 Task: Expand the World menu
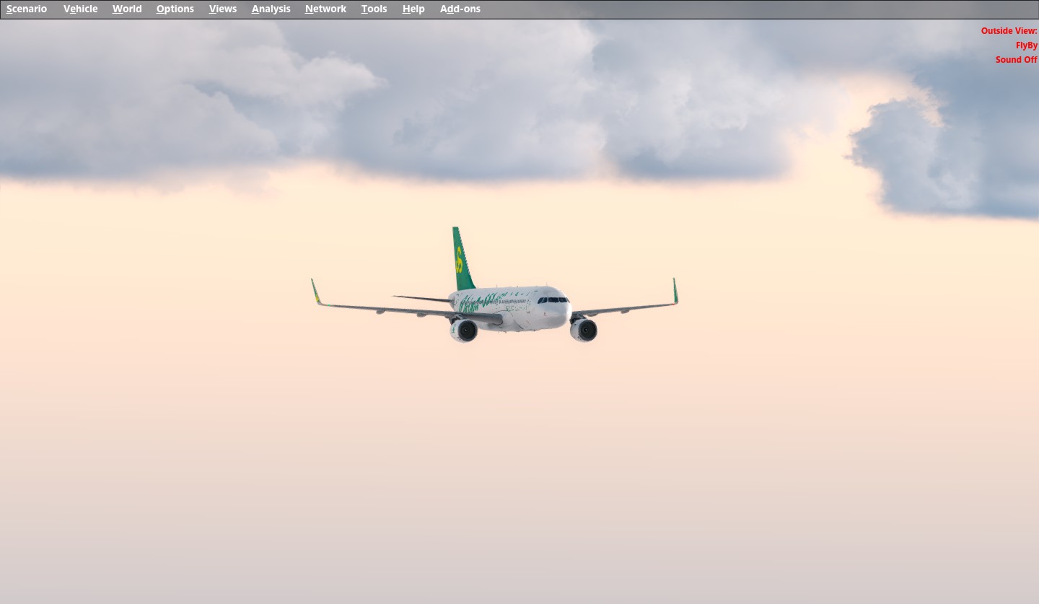pos(127,9)
